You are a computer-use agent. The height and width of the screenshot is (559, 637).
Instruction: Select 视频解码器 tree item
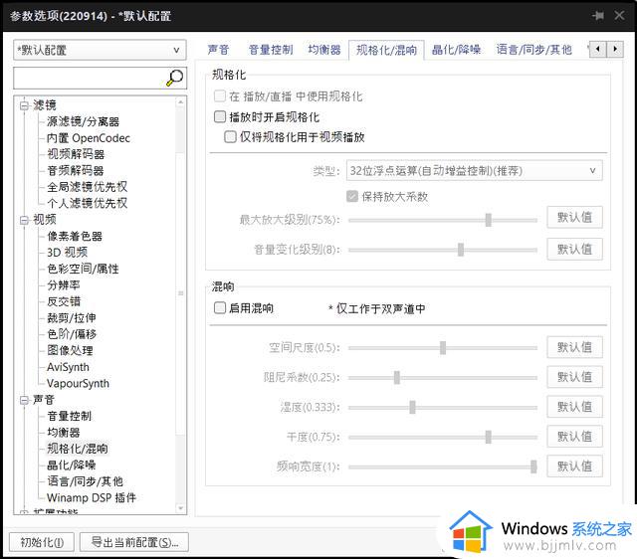tap(76, 154)
